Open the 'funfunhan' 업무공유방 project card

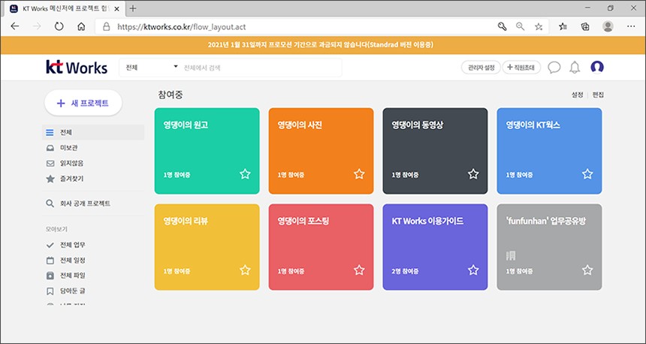pos(549,247)
